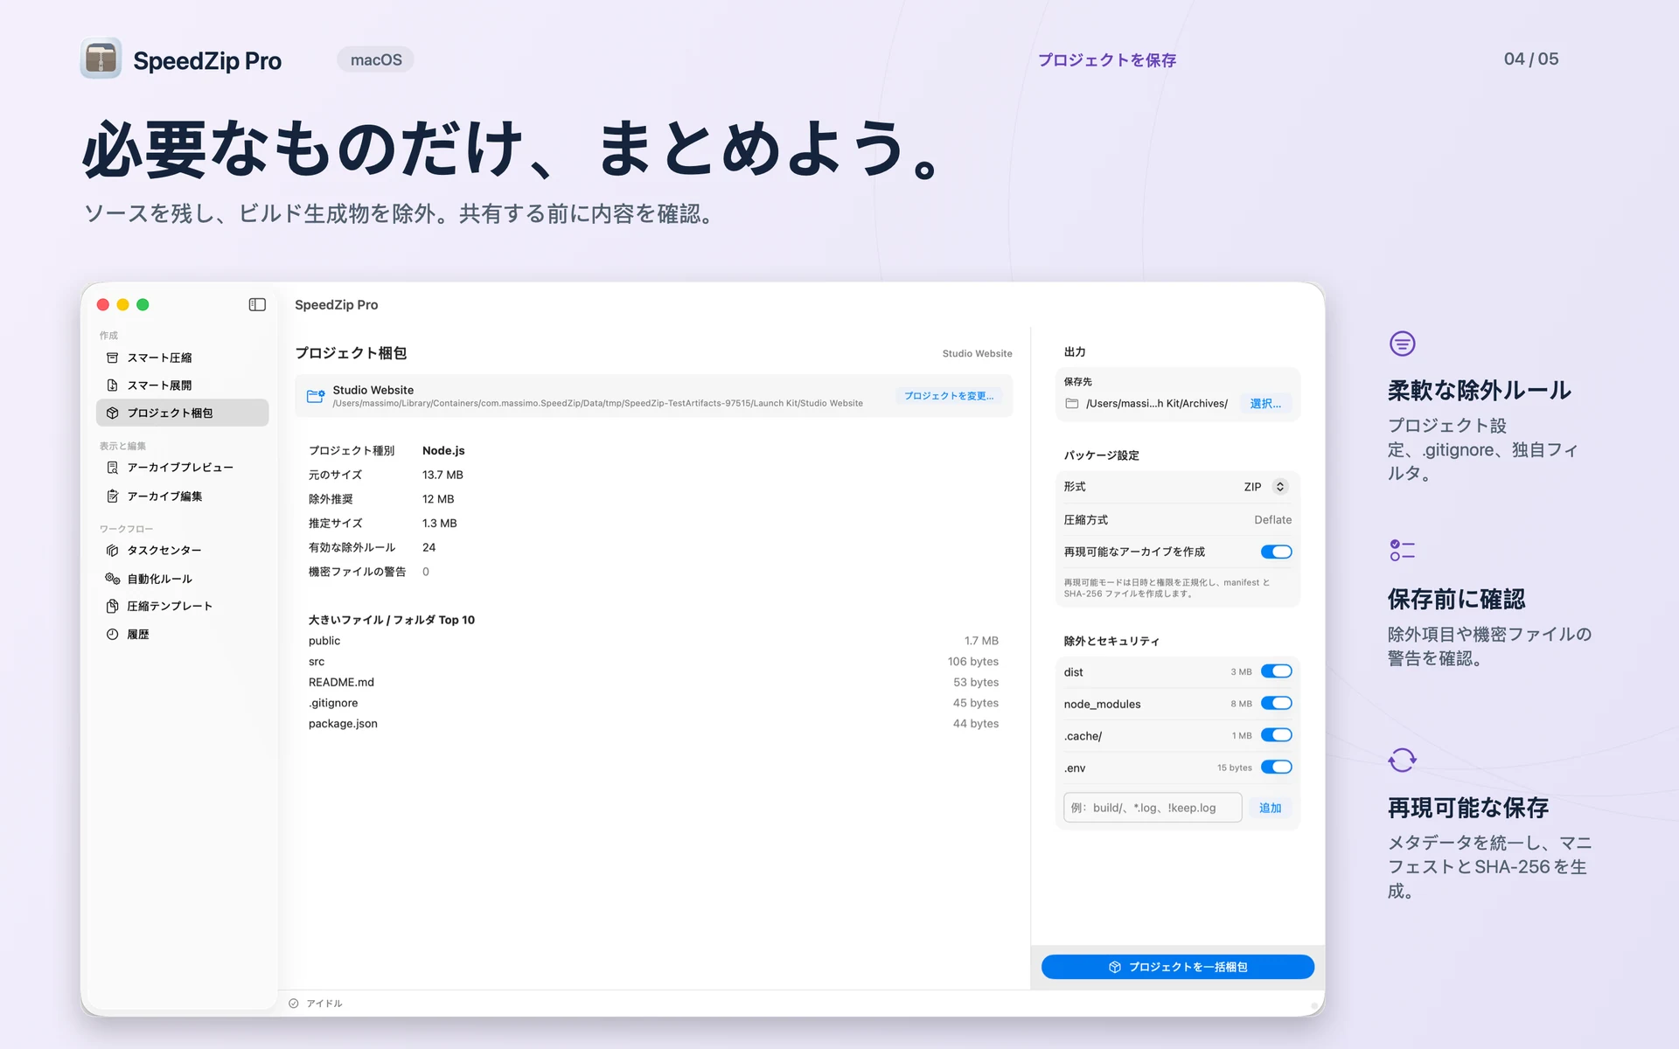This screenshot has height=1049, width=1679.
Task: Click the アイドル status check icon
Action: click(x=294, y=1004)
